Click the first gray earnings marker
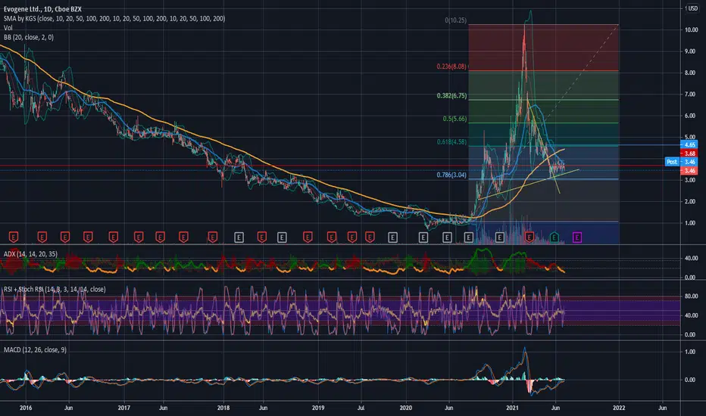 pos(239,237)
